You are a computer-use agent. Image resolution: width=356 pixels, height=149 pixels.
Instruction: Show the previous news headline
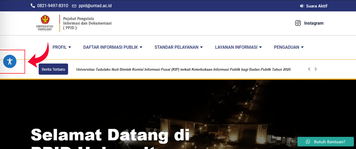point(309,69)
